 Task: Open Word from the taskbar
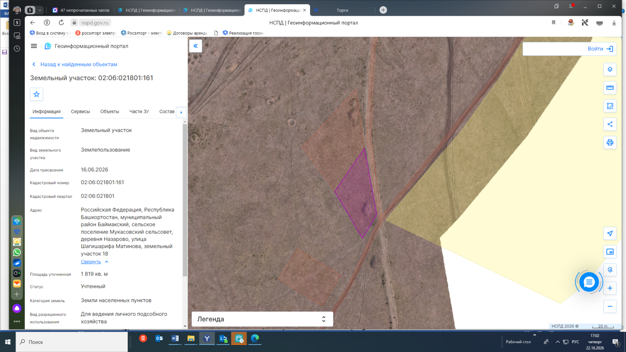coord(175,339)
